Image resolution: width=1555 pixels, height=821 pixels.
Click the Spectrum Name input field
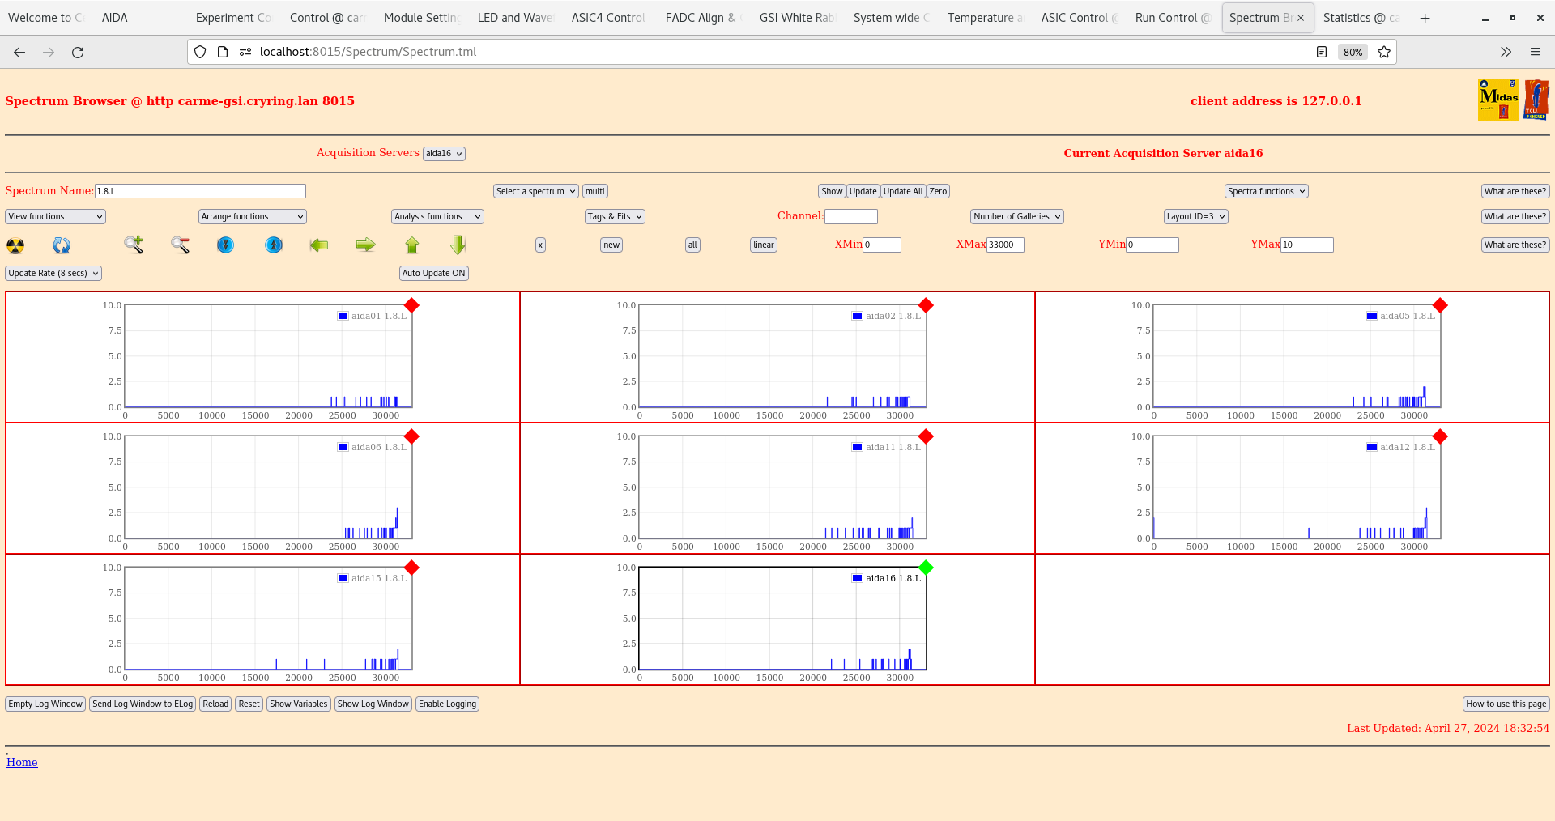click(200, 191)
